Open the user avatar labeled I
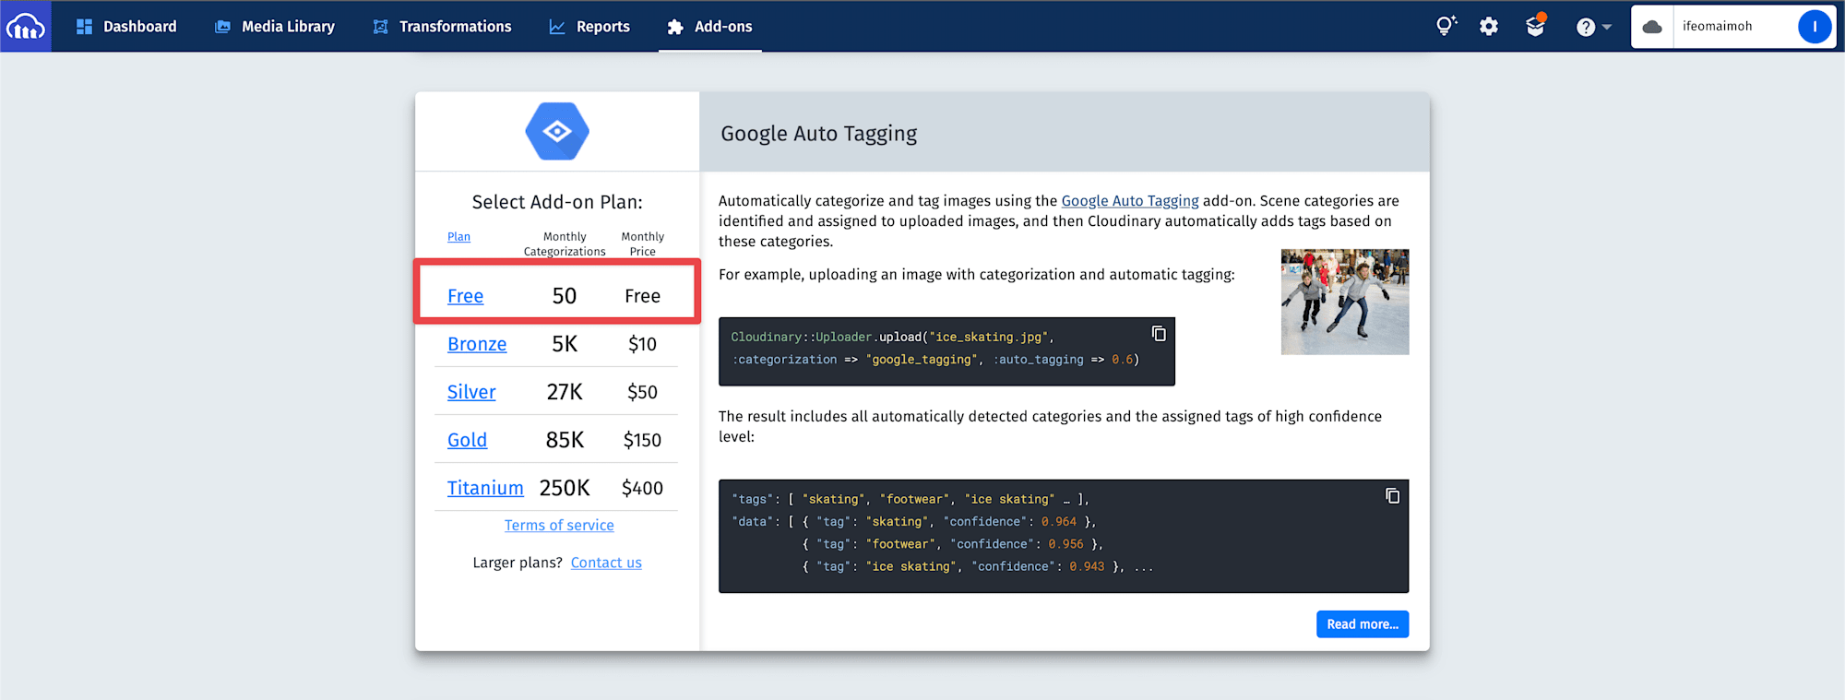1845x700 pixels. tap(1815, 27)
